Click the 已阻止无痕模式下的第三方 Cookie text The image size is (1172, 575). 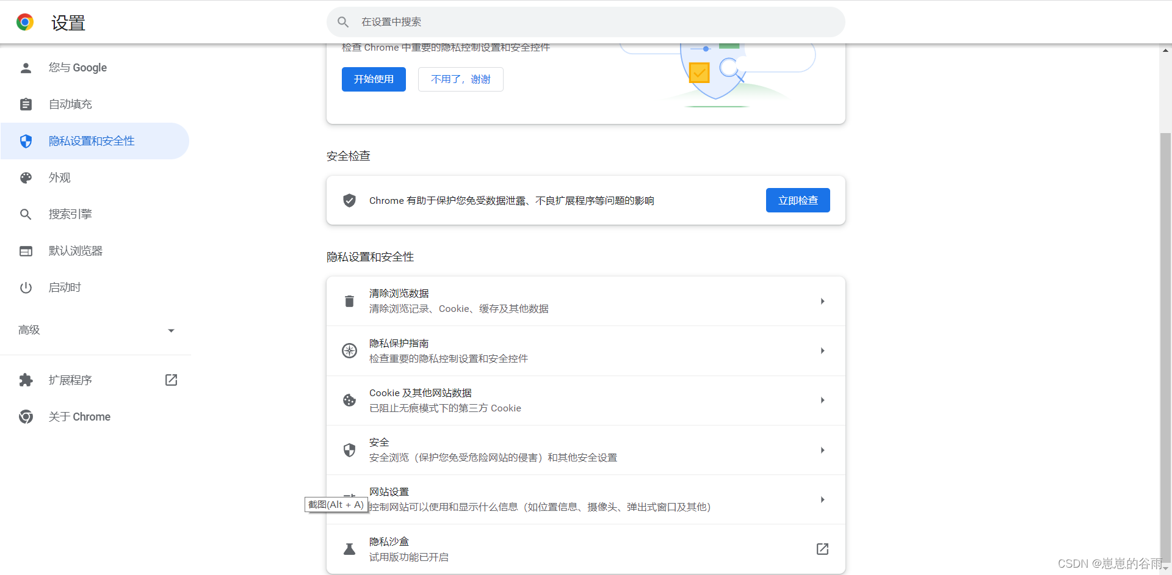tap(445, 408)
